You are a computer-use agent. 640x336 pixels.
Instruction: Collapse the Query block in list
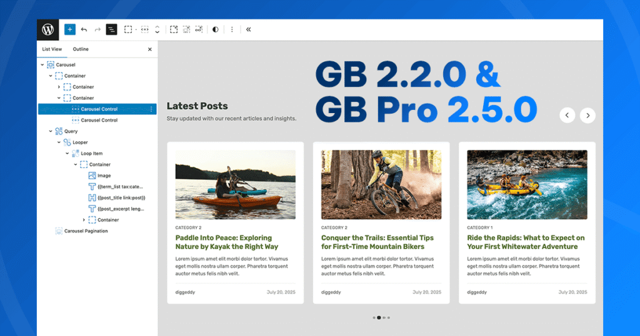coord(51,131)
